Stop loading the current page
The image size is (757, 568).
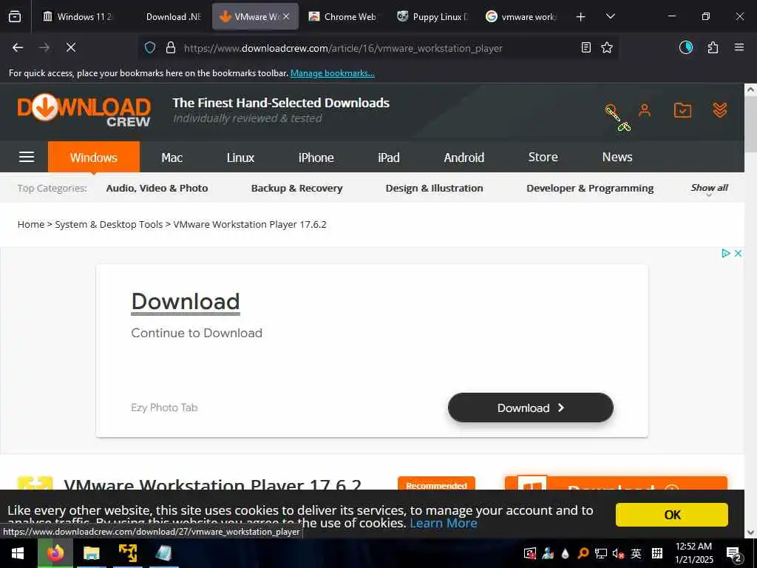click(x=70, y=47)
